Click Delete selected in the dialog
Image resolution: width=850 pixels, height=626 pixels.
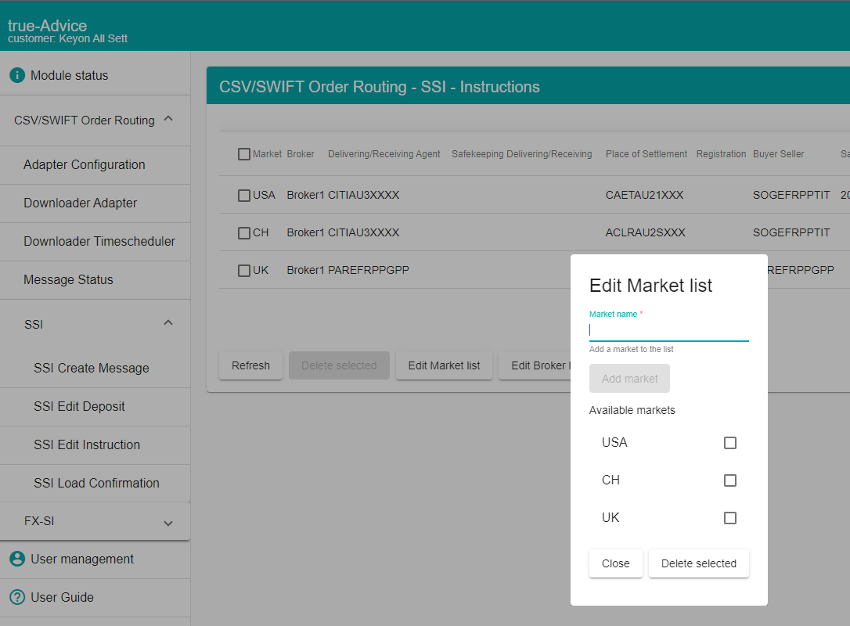699,563
